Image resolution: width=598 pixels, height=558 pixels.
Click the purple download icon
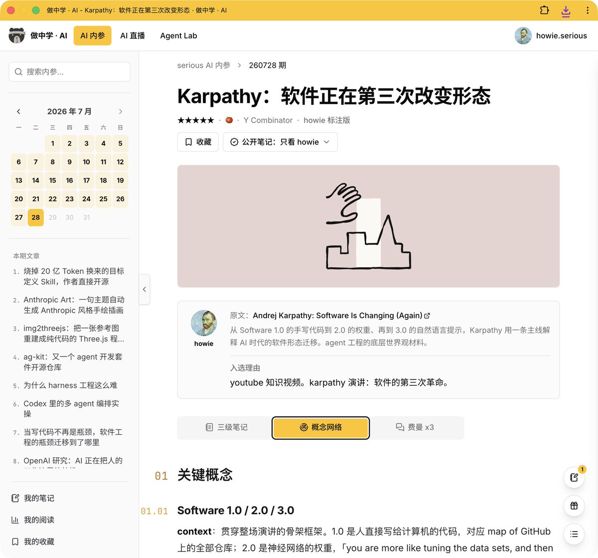coord(566,11)
